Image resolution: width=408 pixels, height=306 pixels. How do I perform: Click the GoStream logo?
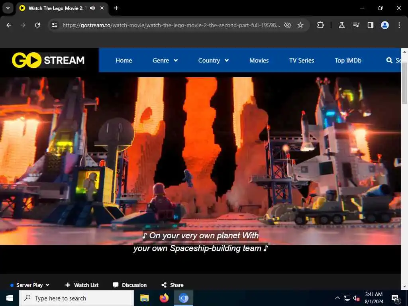tap(48, 60)
